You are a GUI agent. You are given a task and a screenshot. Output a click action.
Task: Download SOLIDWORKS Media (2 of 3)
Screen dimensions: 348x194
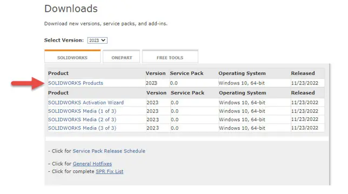(82, 120)
